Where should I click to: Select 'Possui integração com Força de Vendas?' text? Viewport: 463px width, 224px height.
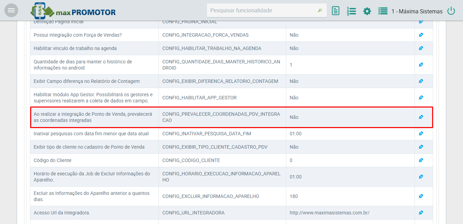point(78,35)
